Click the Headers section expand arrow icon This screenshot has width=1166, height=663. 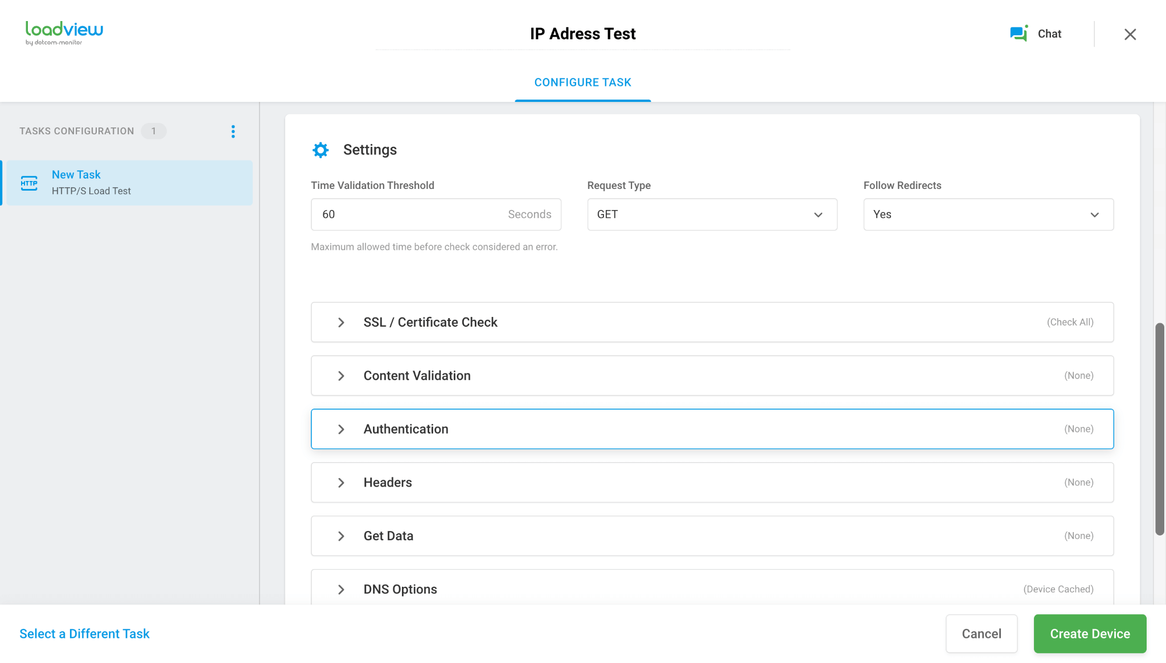tap(340, 482)
